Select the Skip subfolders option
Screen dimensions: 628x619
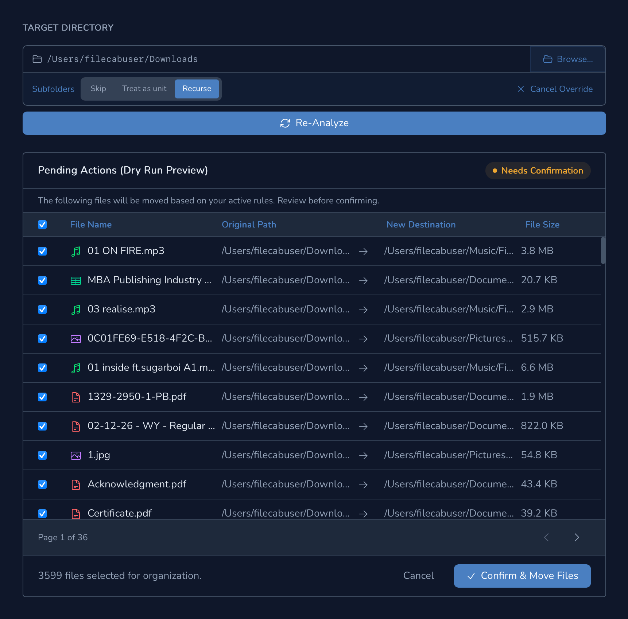98,89
